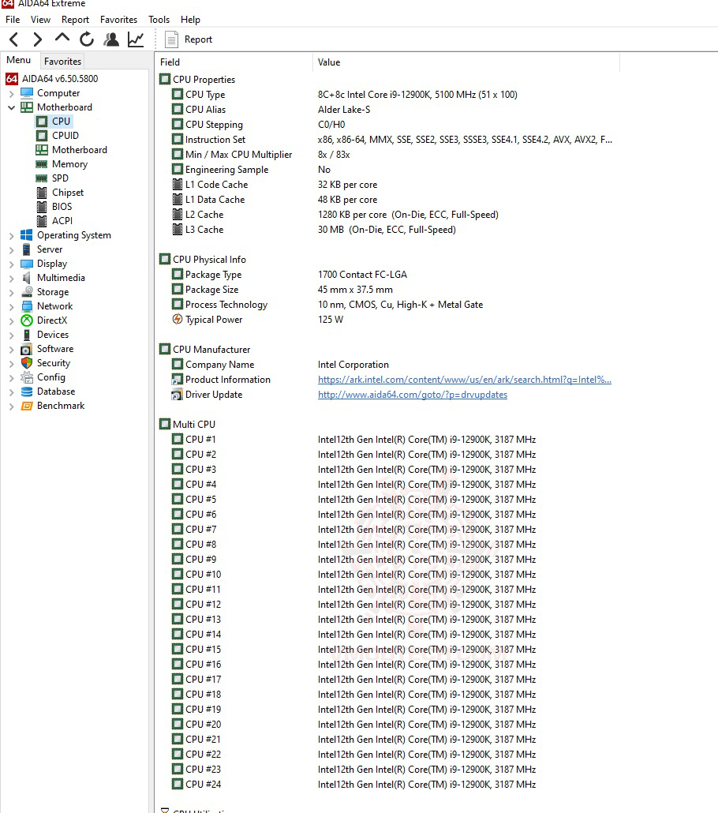This screenshot has height=813, width=718.
Task: Open the ark.intel.com Product Information link
Action: coord(465,380)
